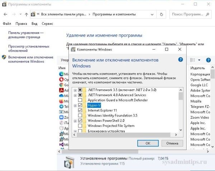Image resolution: width=215 pixels, height=171 pixels.
Task: Open the Файл menu
Action: coord(7,24)
